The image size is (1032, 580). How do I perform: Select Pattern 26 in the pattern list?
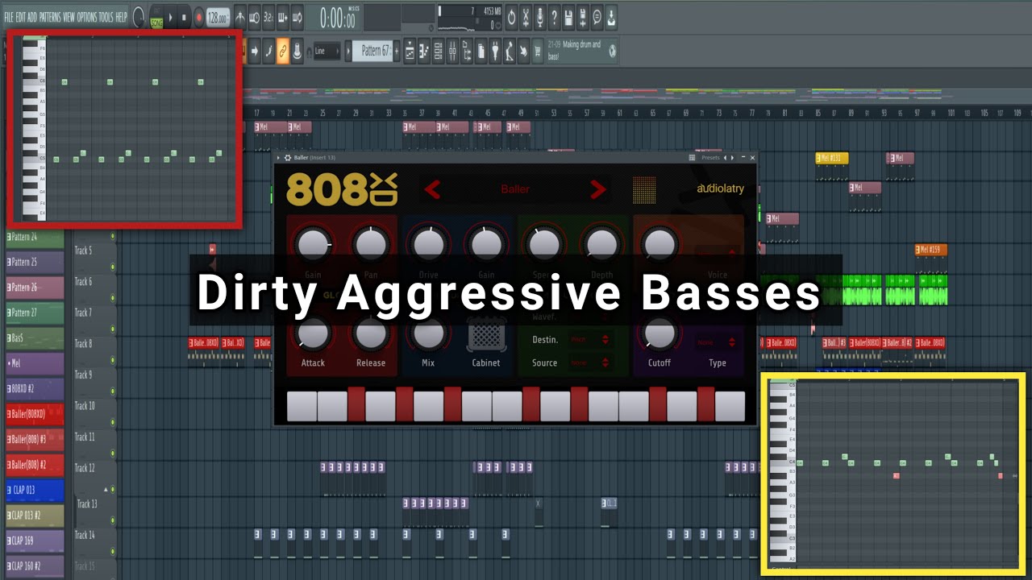(35, 288)
